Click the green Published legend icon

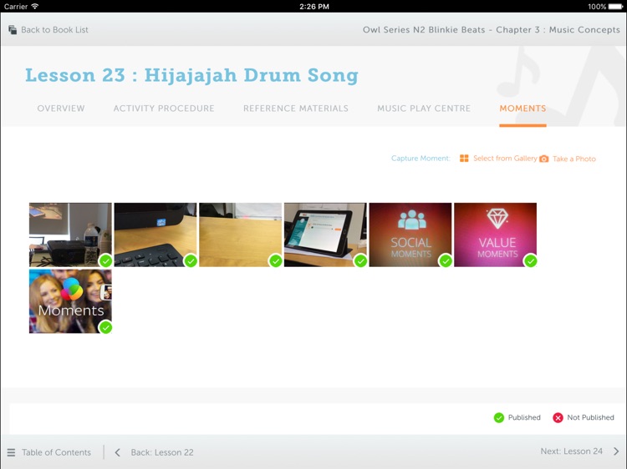[x=499, y=417]
